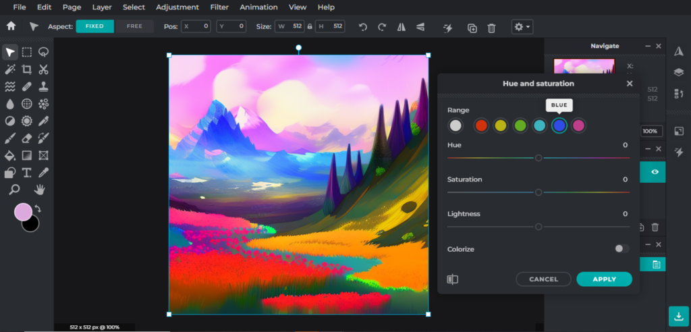Open the File menu

(x=20, y=7)
